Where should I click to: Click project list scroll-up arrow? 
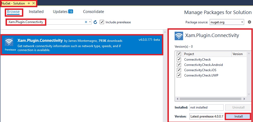(249, 53)
